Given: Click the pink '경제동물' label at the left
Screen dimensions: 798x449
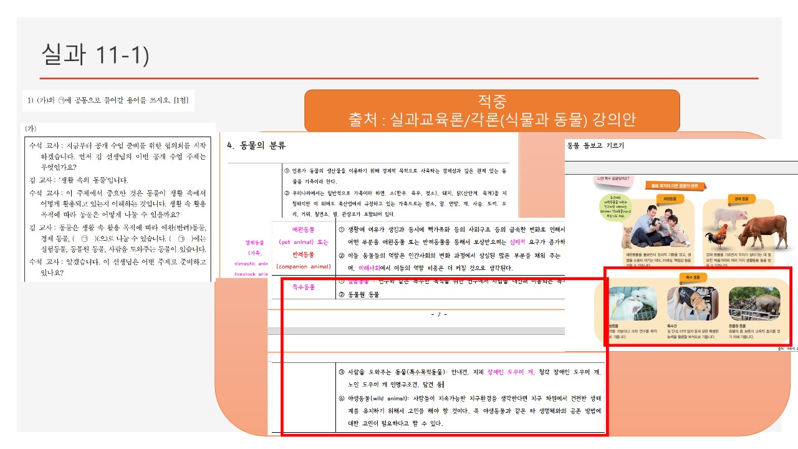Looking at the screenshot, I should tap(255, 242).
